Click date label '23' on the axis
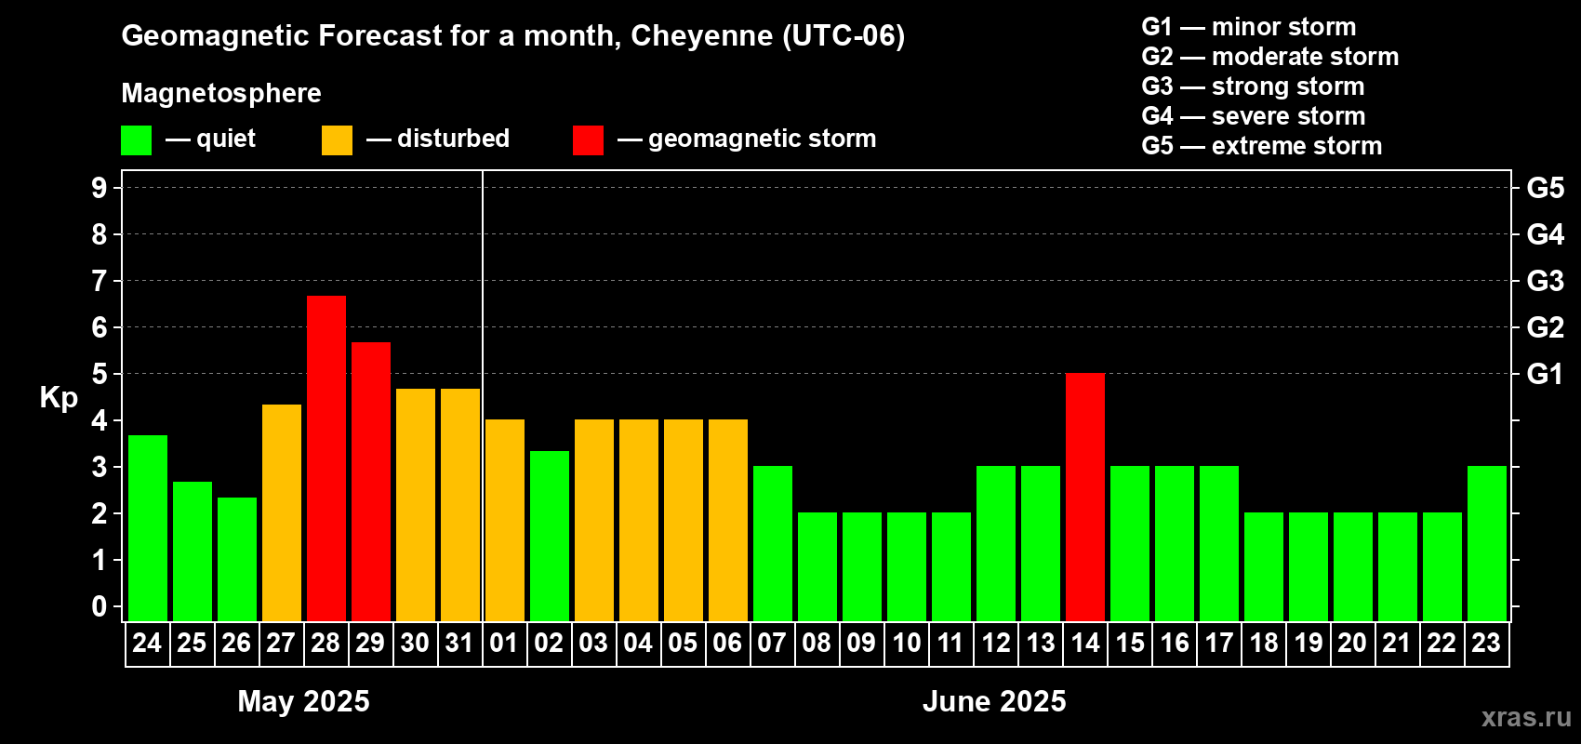 [x=1486, y=644]
